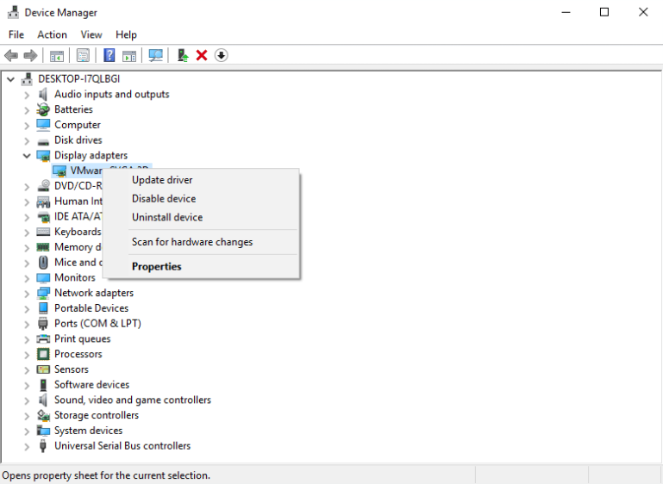Click the Batteries category icon
Screen dimensions: 663x484
[x=43, y=109]
